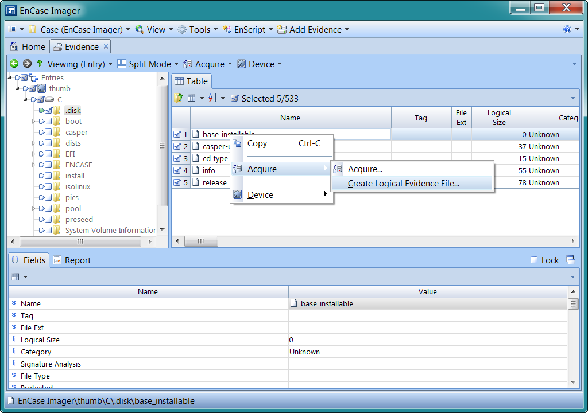
Task: Click the tree pane vertical scrollbar thumb
Action: [x=162, y=146]
